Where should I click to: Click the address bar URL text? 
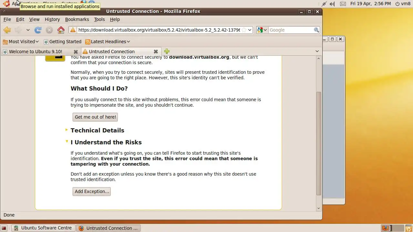159,30
